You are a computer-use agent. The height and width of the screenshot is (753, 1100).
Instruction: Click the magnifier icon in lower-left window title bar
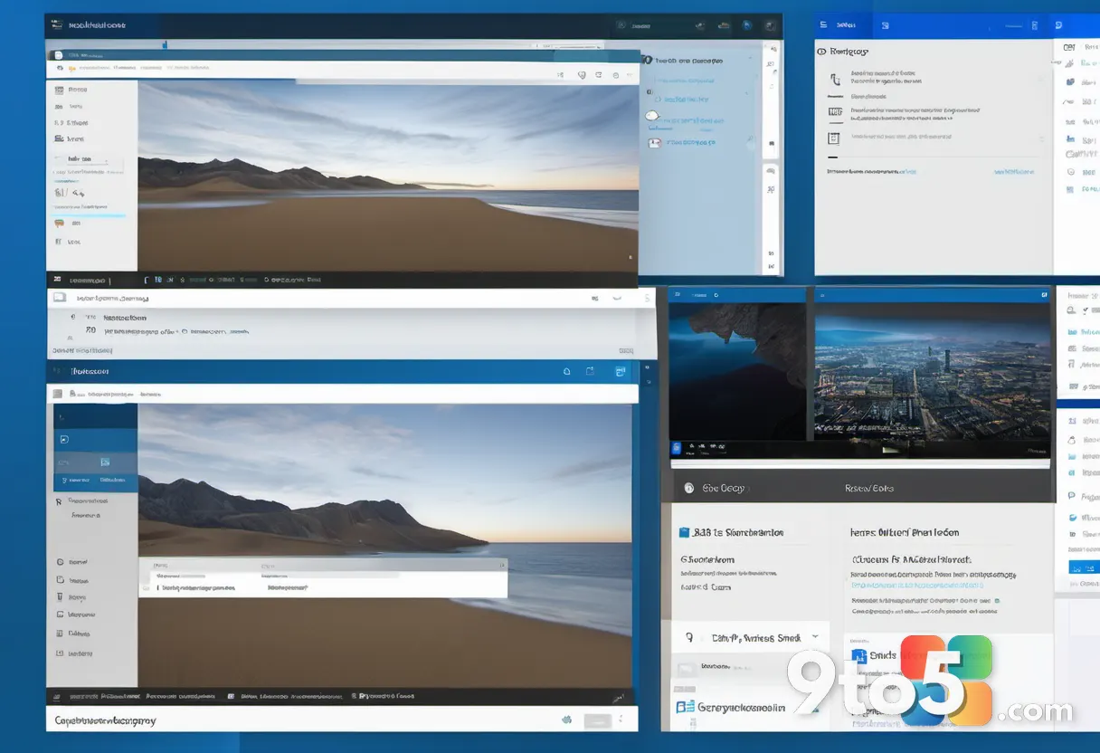coord(566,371)
